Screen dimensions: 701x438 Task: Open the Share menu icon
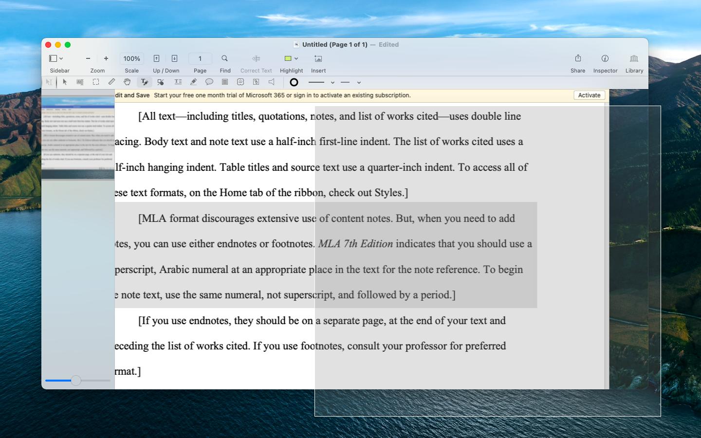(578, 58)
